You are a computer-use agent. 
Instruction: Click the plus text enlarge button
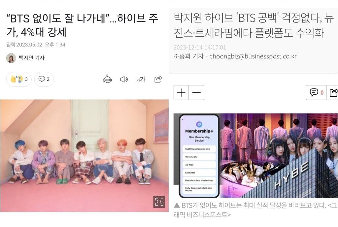click(x=181, y=93)
